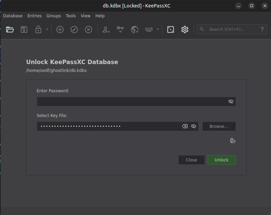The width and height of the screenshot is (271, 215).
Task: Click the Lock database padlock icon
Action: [x=38, y=30]
